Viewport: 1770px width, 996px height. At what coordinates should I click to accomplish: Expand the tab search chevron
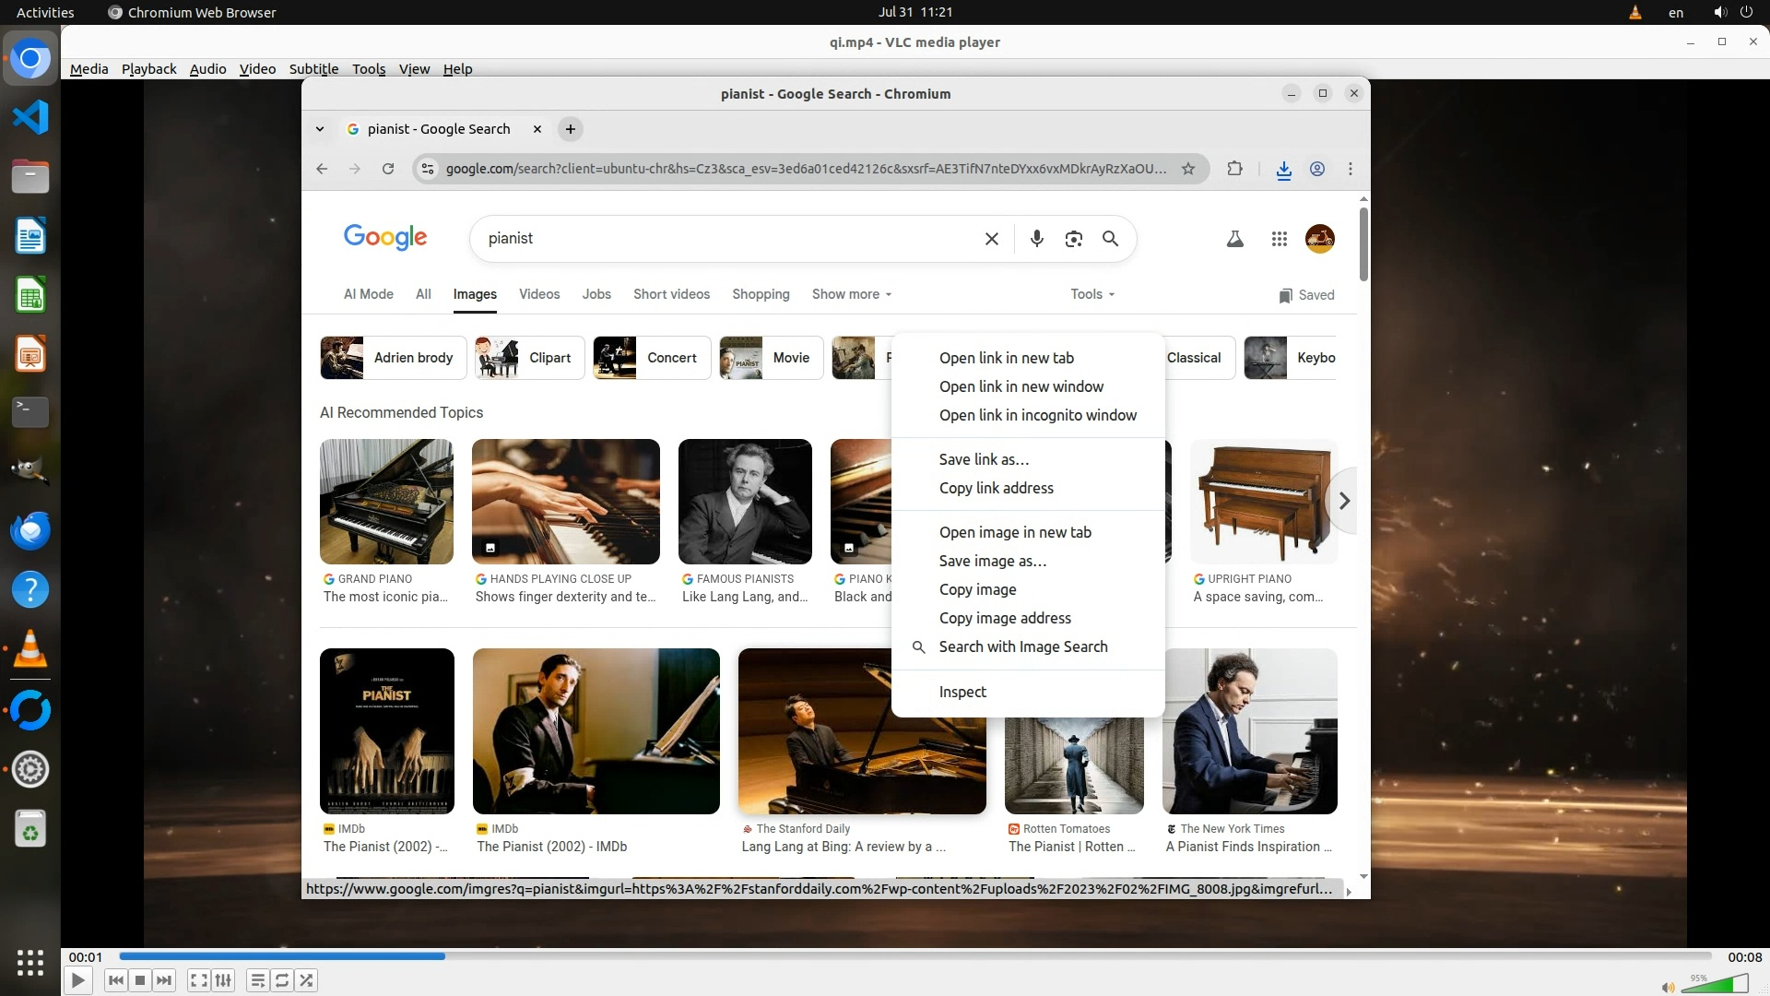pos(320,129)
